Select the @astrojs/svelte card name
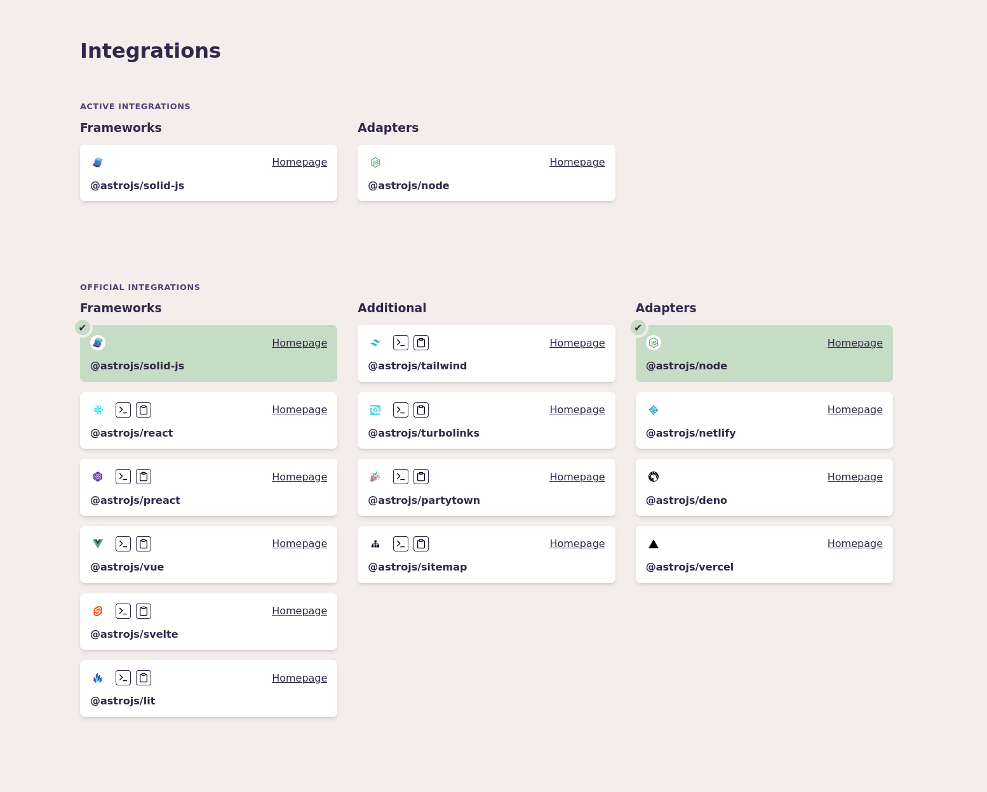 pyautogui.click(x=134, y=634)
